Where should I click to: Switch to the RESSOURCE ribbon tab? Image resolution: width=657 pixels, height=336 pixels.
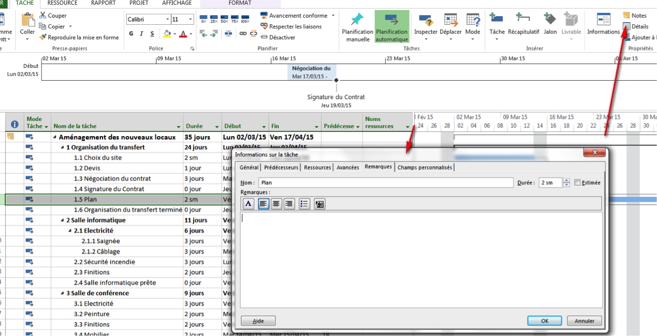pyautogui.click(x=62, y=3)
